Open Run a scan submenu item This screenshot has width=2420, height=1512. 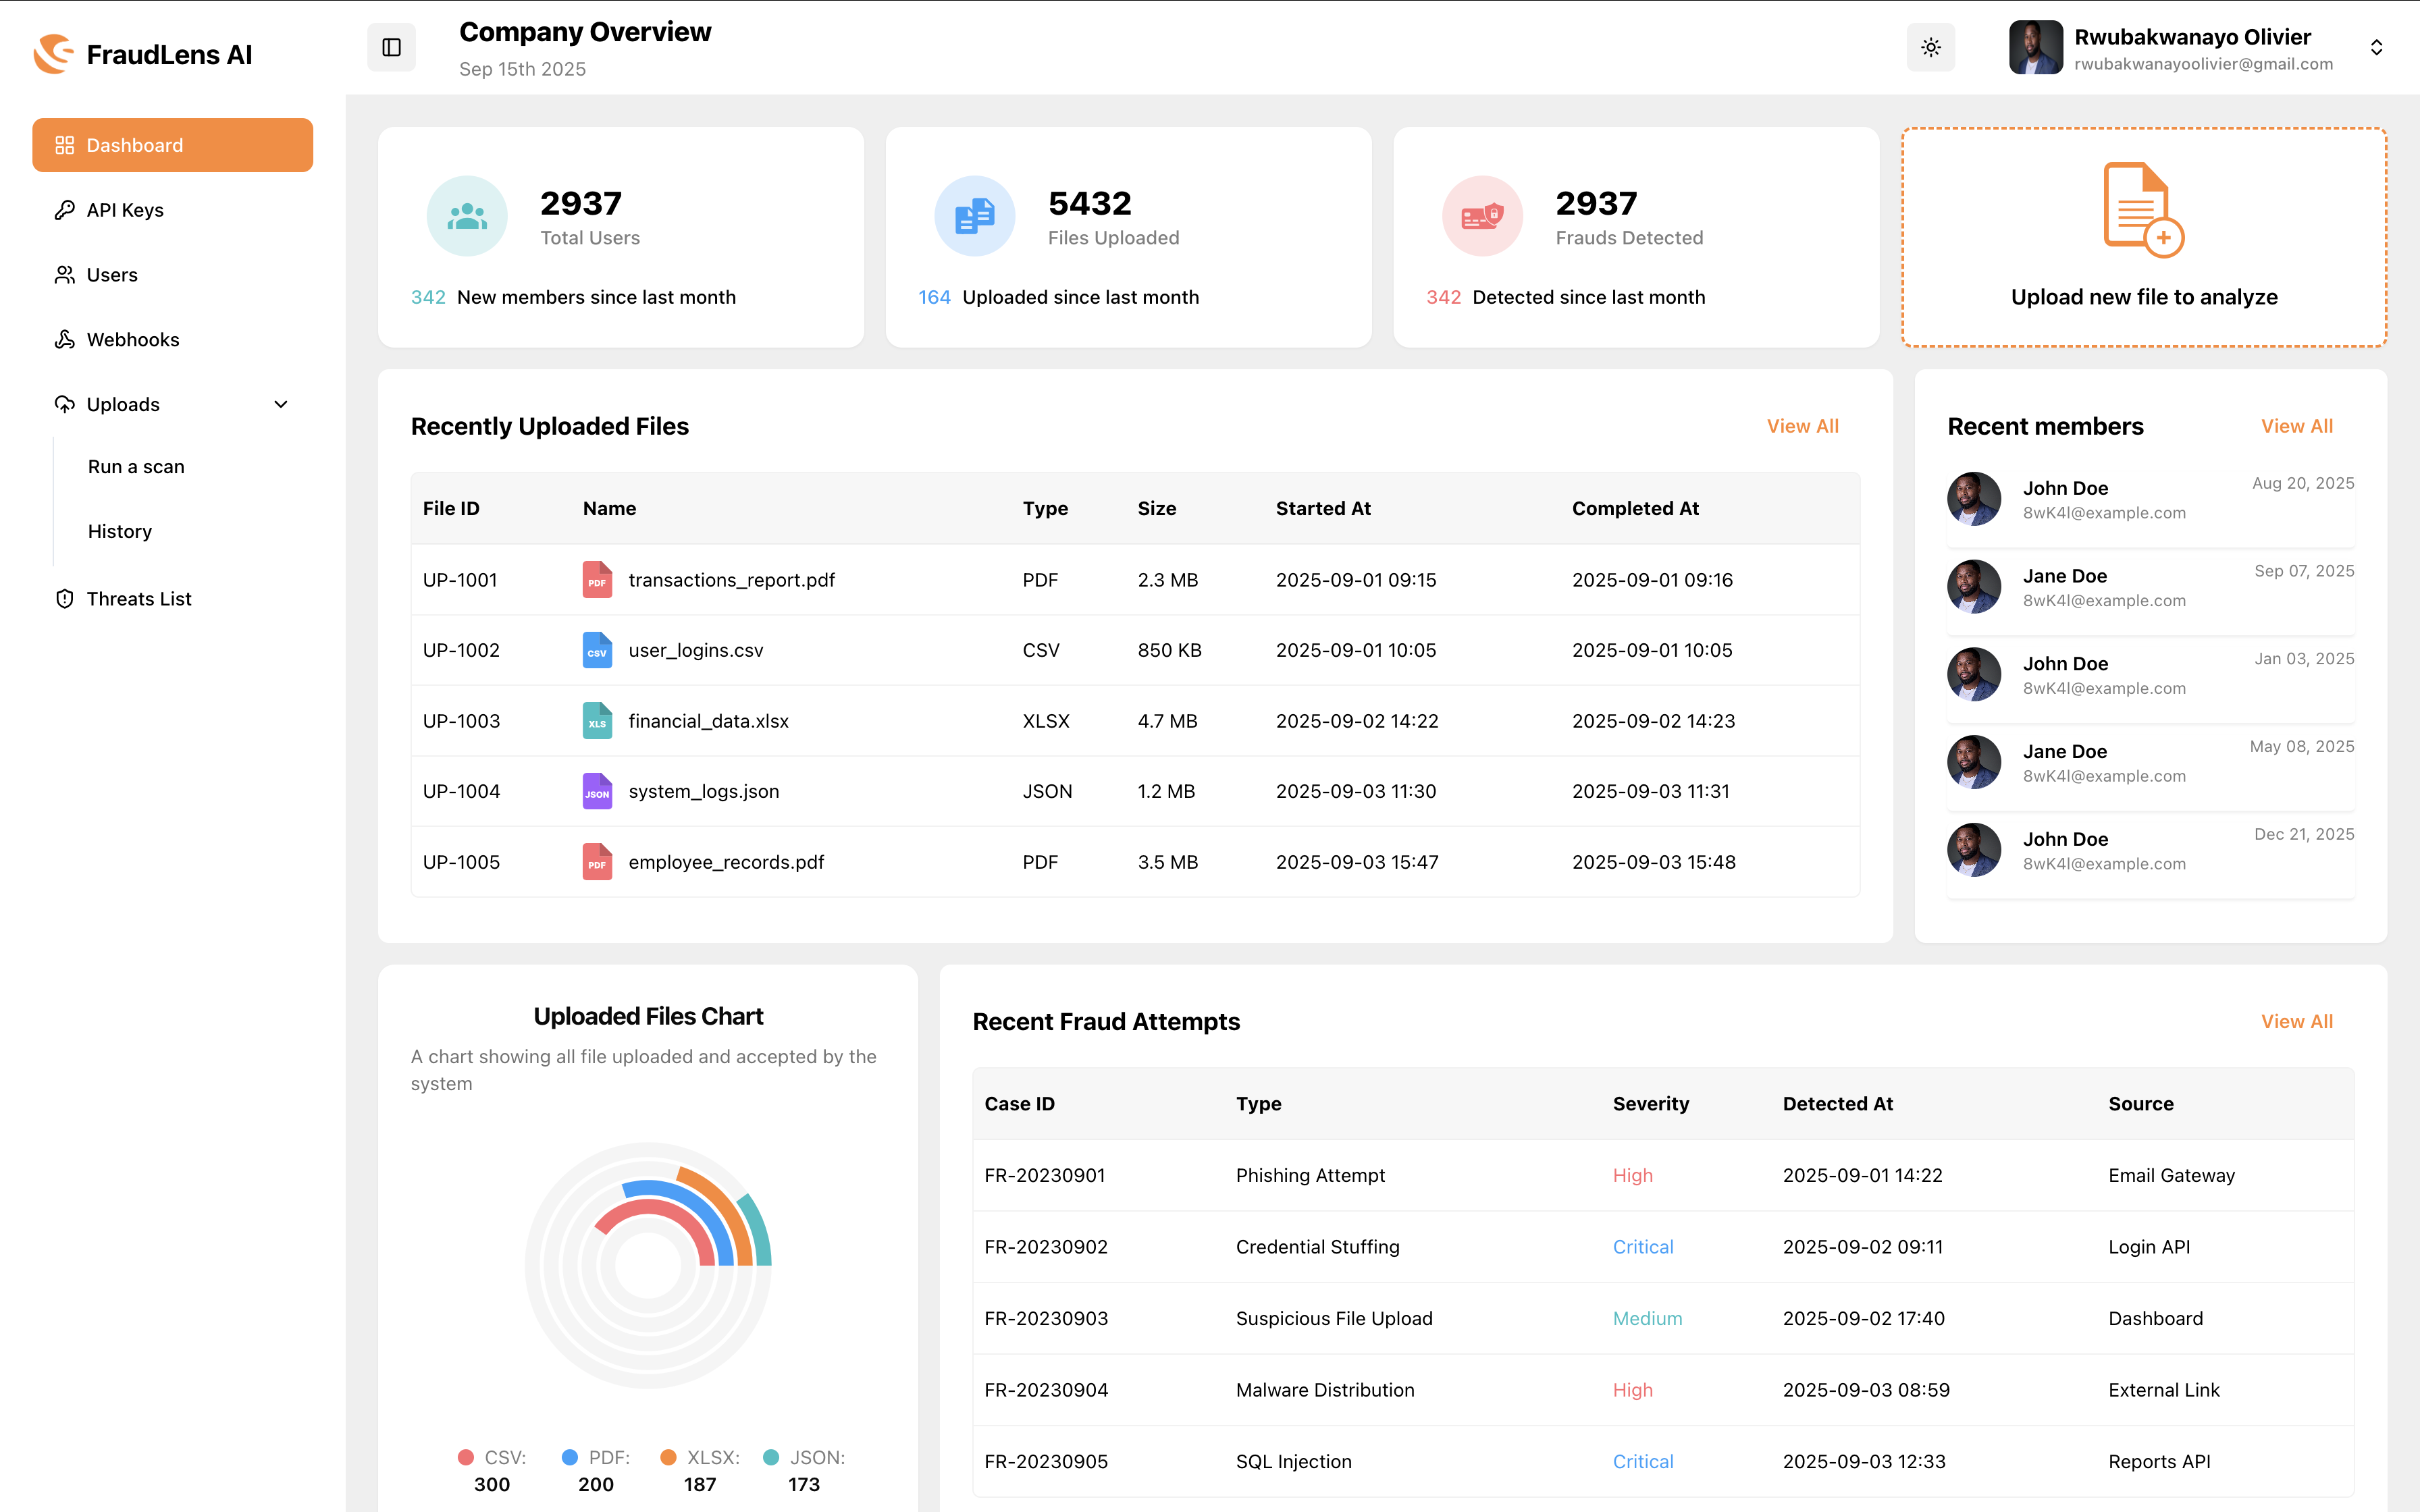coord(136,467)
